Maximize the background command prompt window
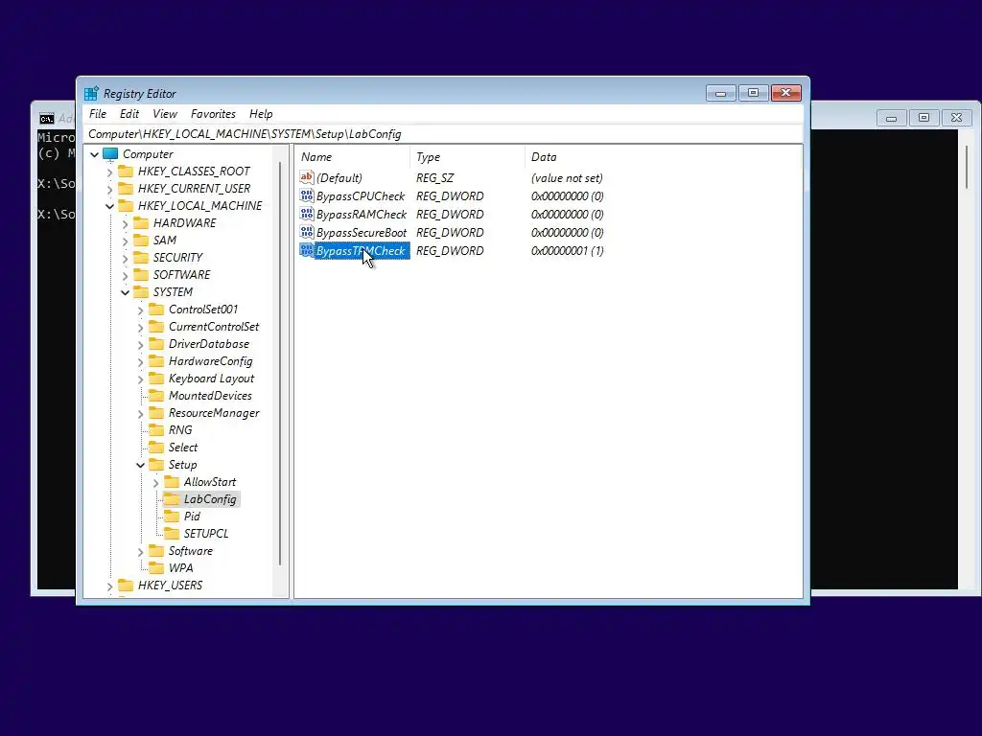Image resolution: width=982 pixels, height=736 pixels. click(x=924, y=118)
